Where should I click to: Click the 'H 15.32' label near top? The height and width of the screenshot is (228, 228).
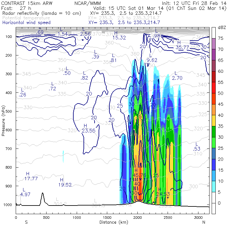coord(119,35)
